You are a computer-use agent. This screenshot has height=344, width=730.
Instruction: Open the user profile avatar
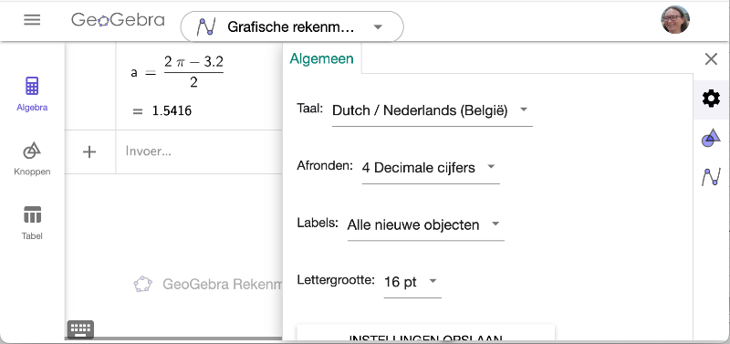[x=675, y=19]
